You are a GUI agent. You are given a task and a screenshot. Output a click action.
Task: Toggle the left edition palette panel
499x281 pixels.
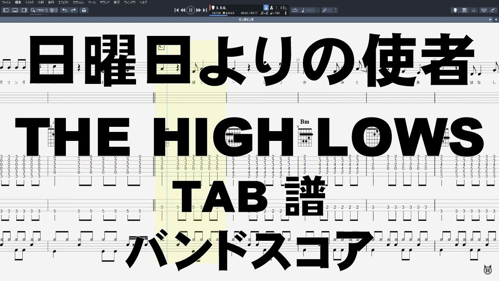point(6,10)
